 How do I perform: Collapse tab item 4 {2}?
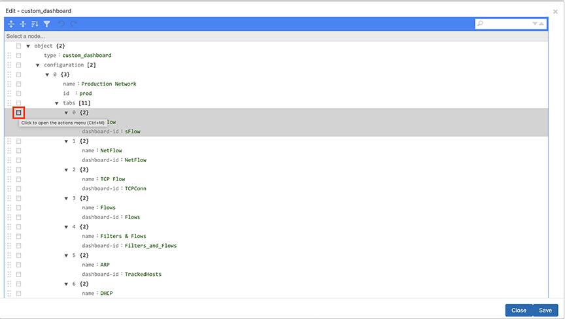[66, 227]
